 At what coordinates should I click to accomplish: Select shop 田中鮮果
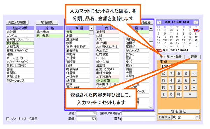click(x=50, y=36)
